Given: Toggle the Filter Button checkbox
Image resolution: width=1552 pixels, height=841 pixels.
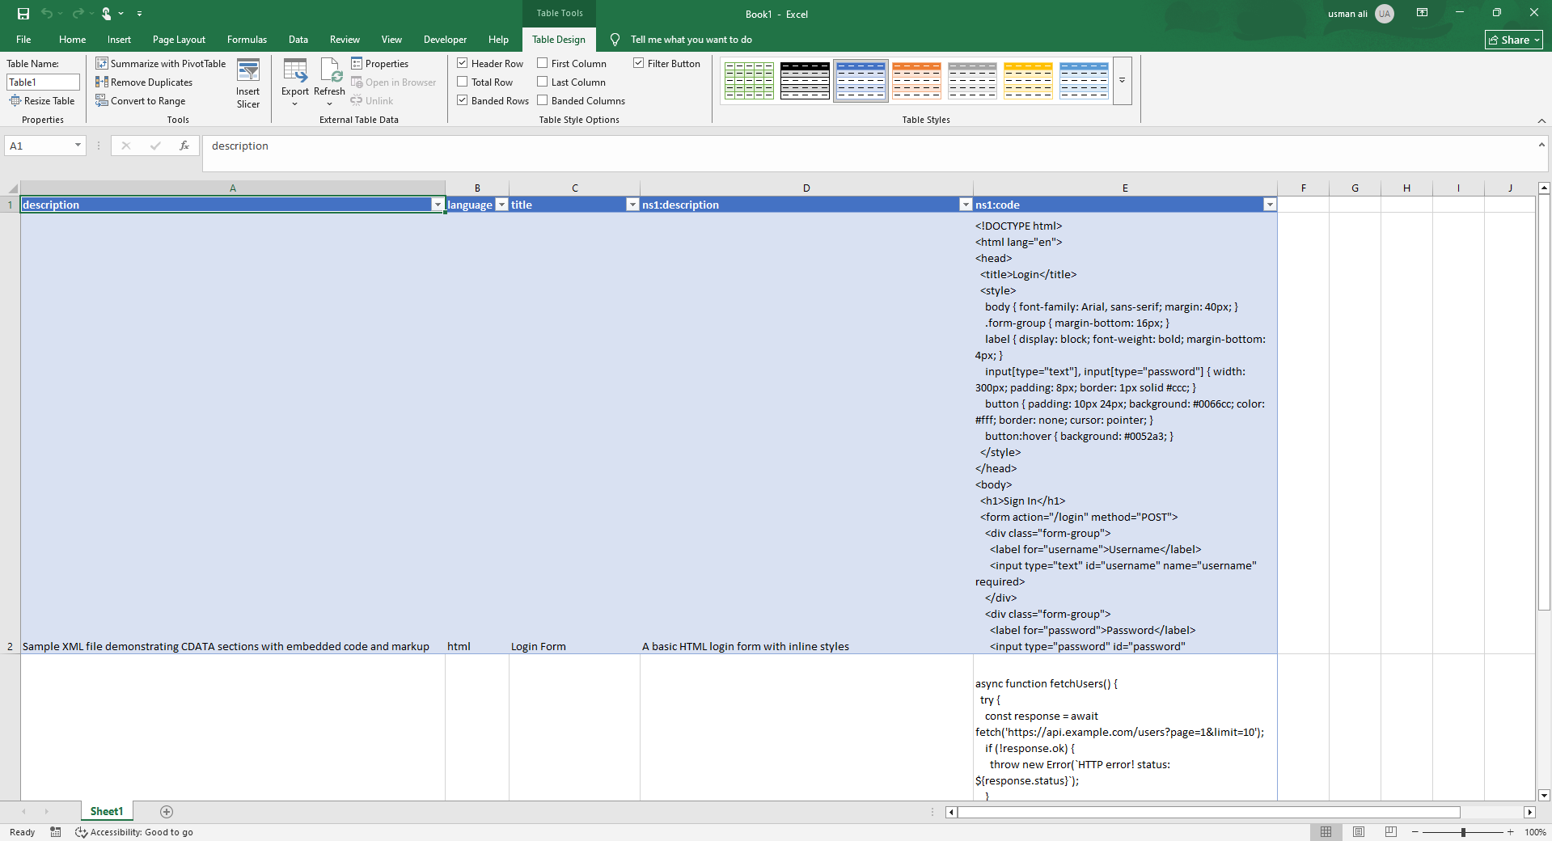Looking at the screenshot, I should [x=639, y=63].
